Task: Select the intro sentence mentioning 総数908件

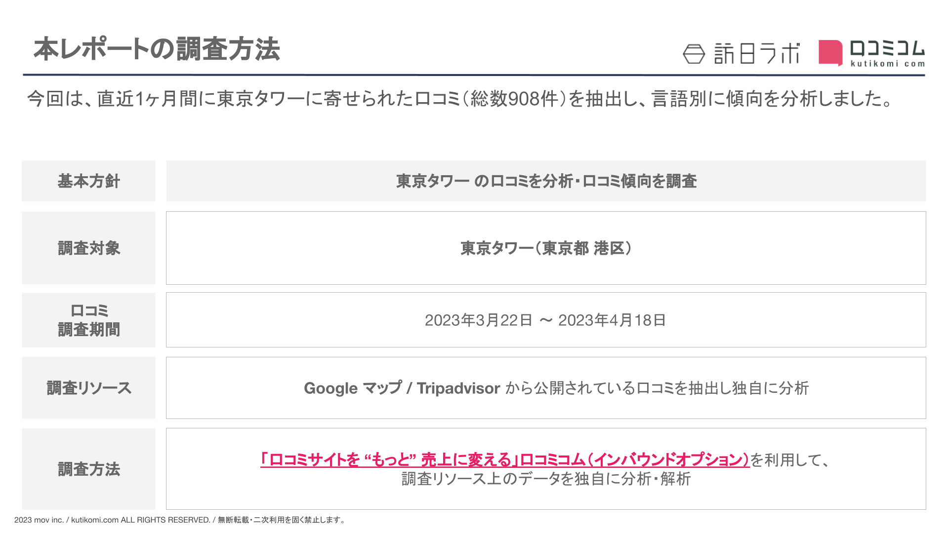Action: pos(460,99)
